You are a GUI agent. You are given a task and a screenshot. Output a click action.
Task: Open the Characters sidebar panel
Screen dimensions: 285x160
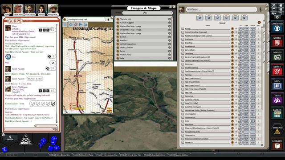coord(277,27)
